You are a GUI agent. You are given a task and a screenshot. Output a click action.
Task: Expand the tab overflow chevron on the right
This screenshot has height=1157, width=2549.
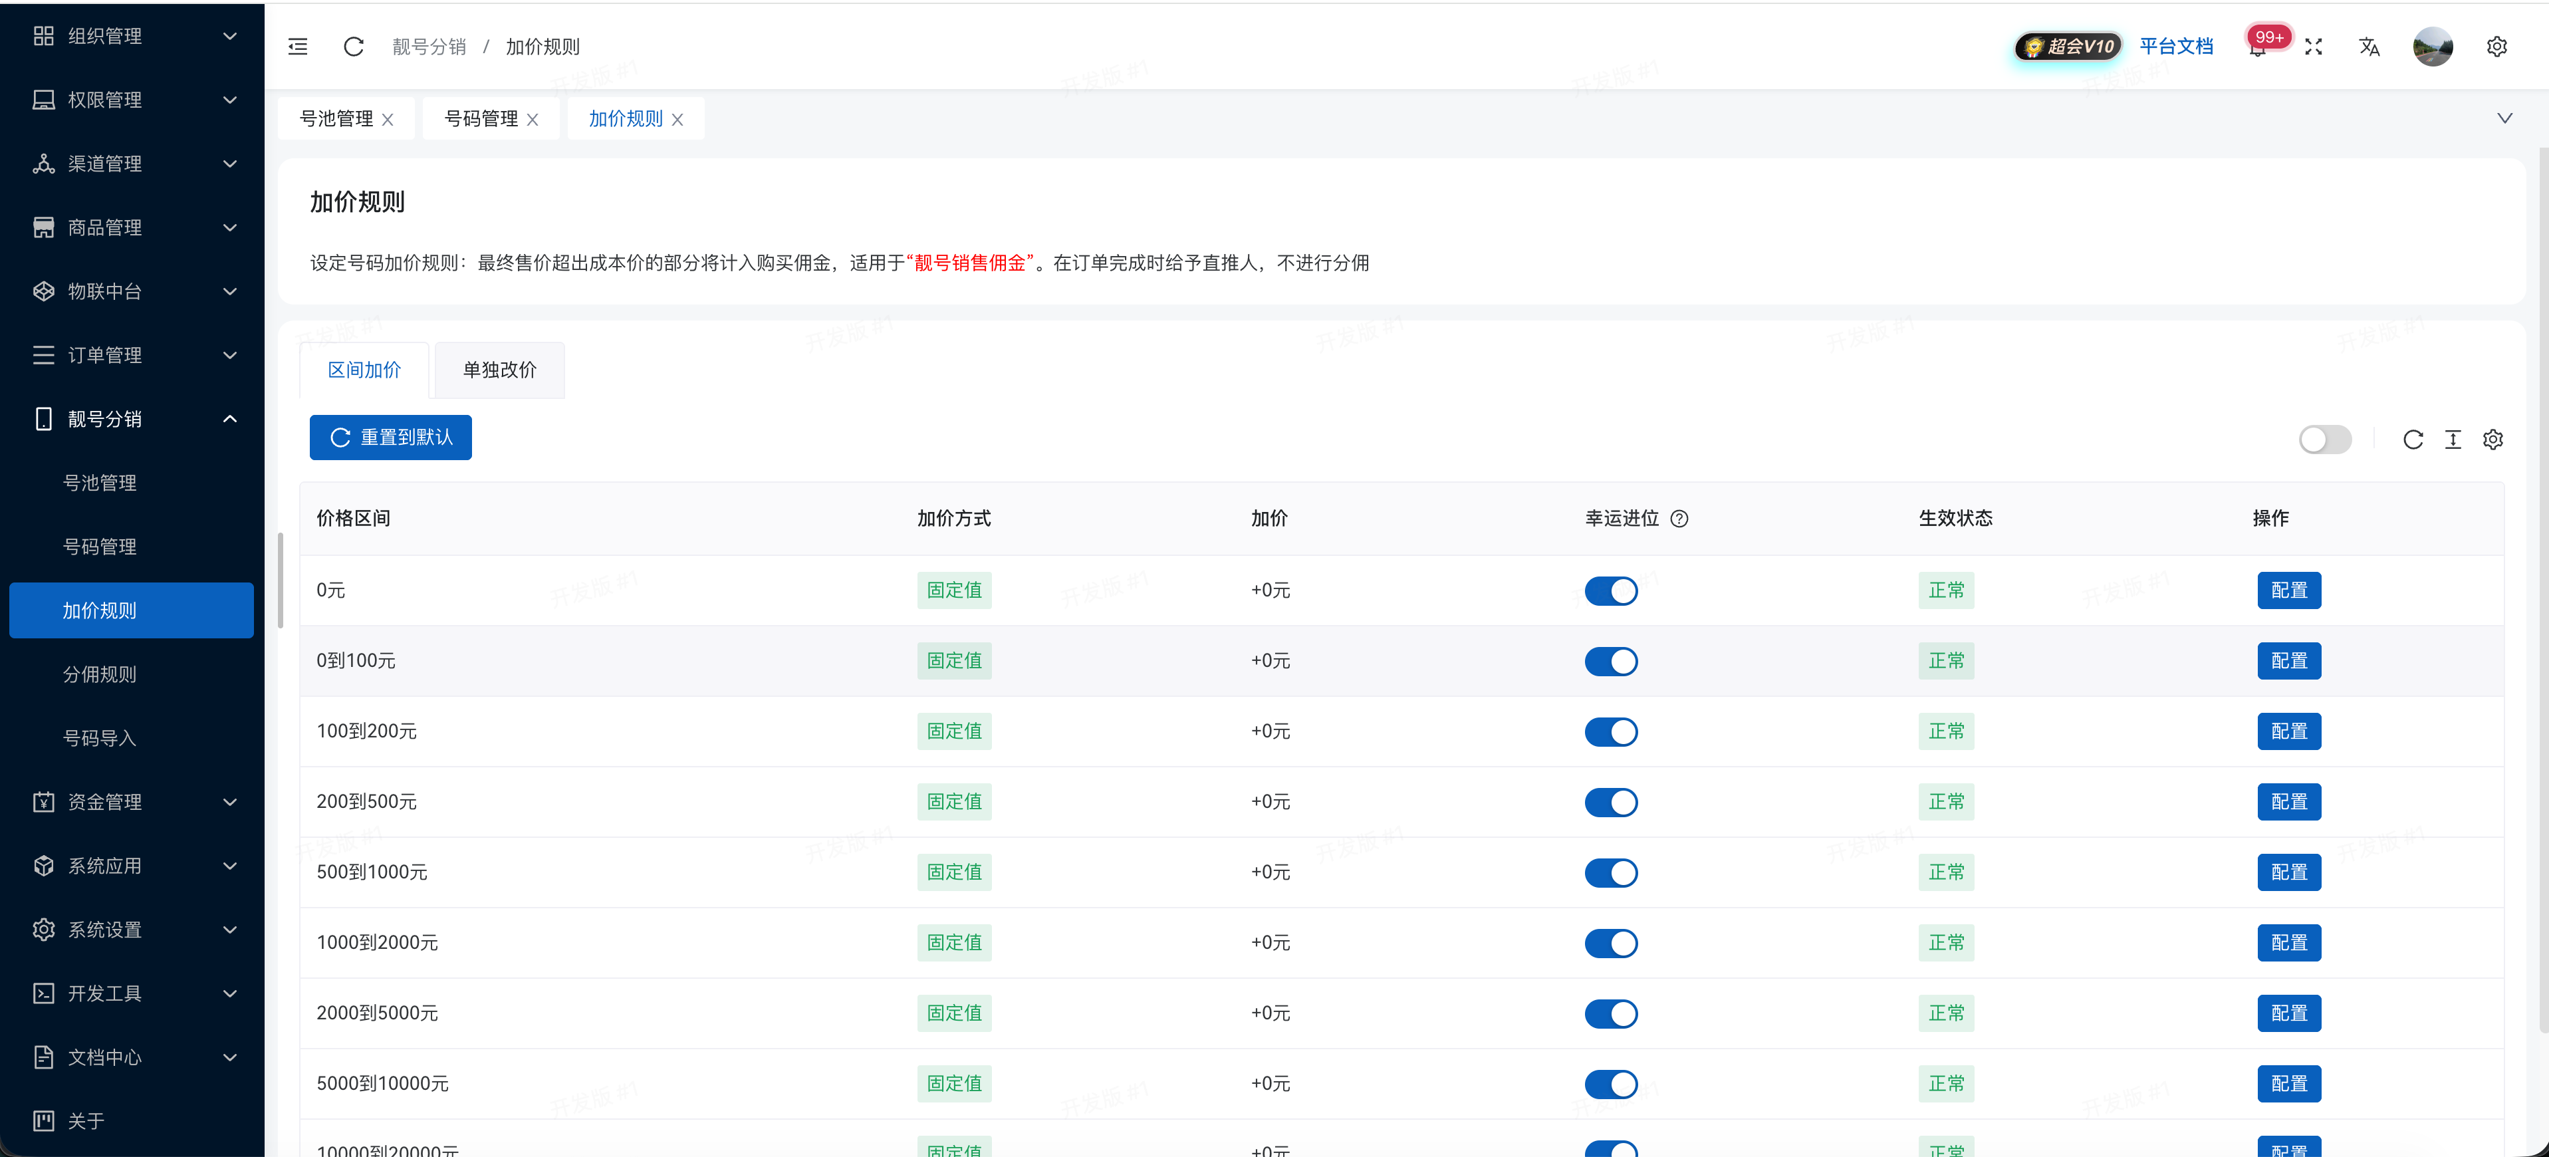(2506, 118)
